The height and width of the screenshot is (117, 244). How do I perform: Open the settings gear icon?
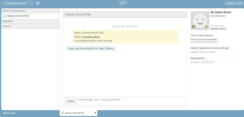click(x=38, y=3)
